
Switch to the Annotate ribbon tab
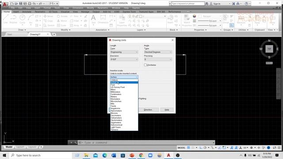click(27, 12)
